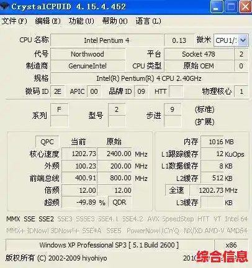Screen dimensions: 252x268
Task: Click the MMX feature label
Action: pos(13,219)
